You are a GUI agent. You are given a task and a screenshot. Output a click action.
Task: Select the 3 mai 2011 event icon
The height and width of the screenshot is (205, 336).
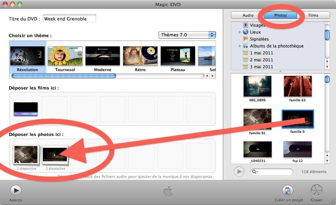pos(245,67)
